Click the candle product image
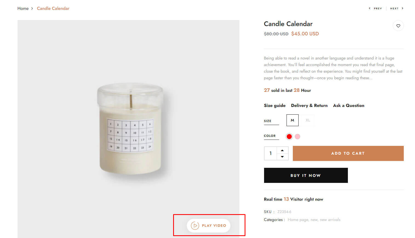415x238 pixels. [x=130, y=129]
